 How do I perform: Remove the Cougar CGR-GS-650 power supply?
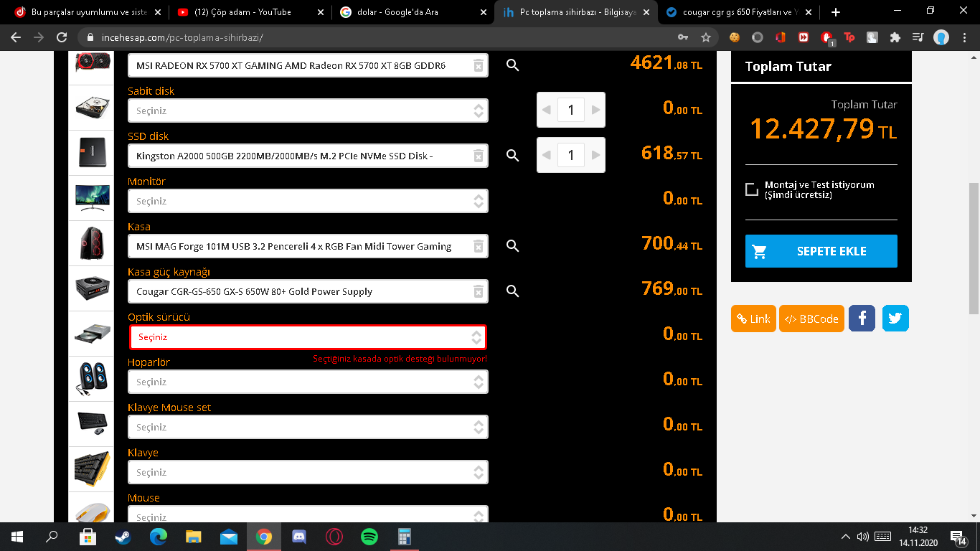coord(478,292)
